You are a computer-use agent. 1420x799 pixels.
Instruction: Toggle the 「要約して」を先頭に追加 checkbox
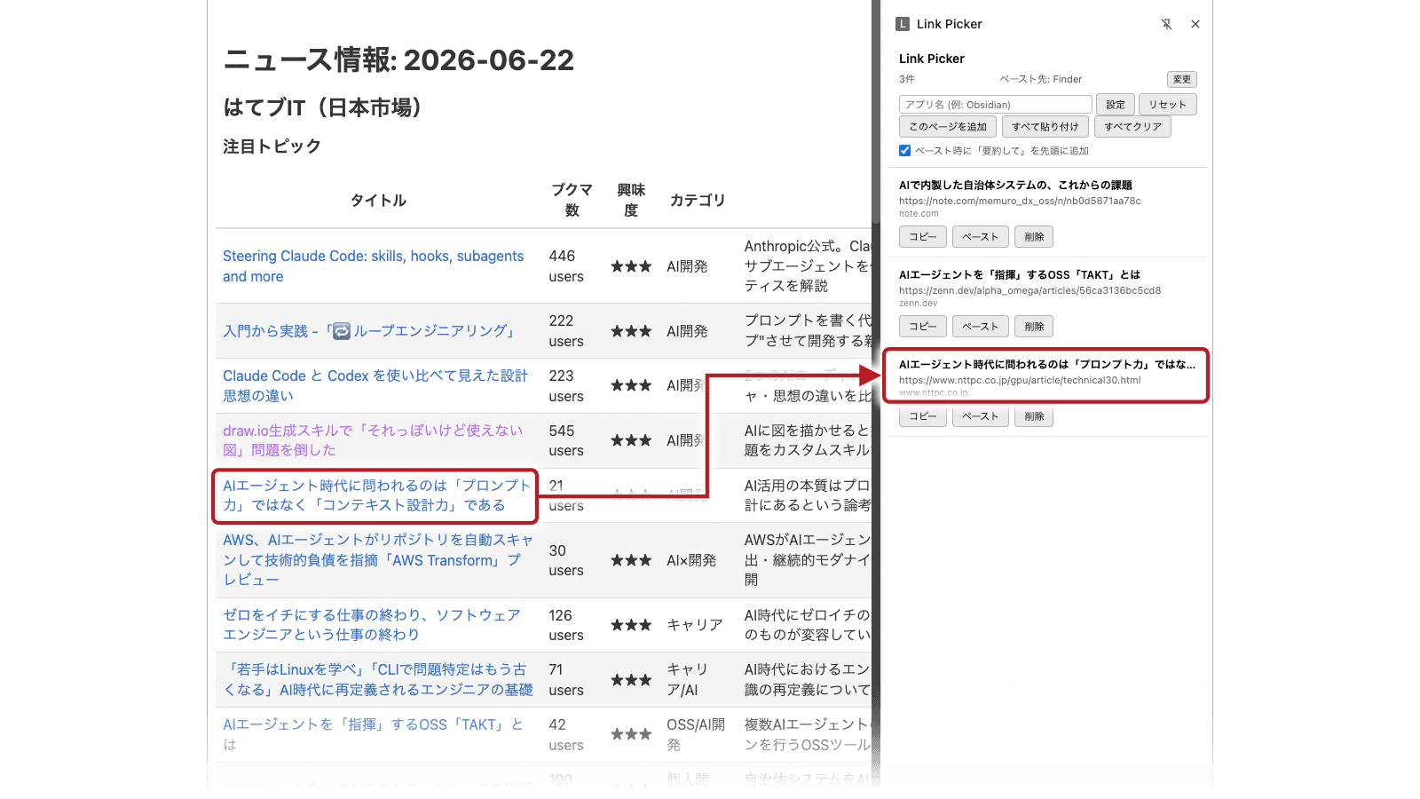point(905,151)
